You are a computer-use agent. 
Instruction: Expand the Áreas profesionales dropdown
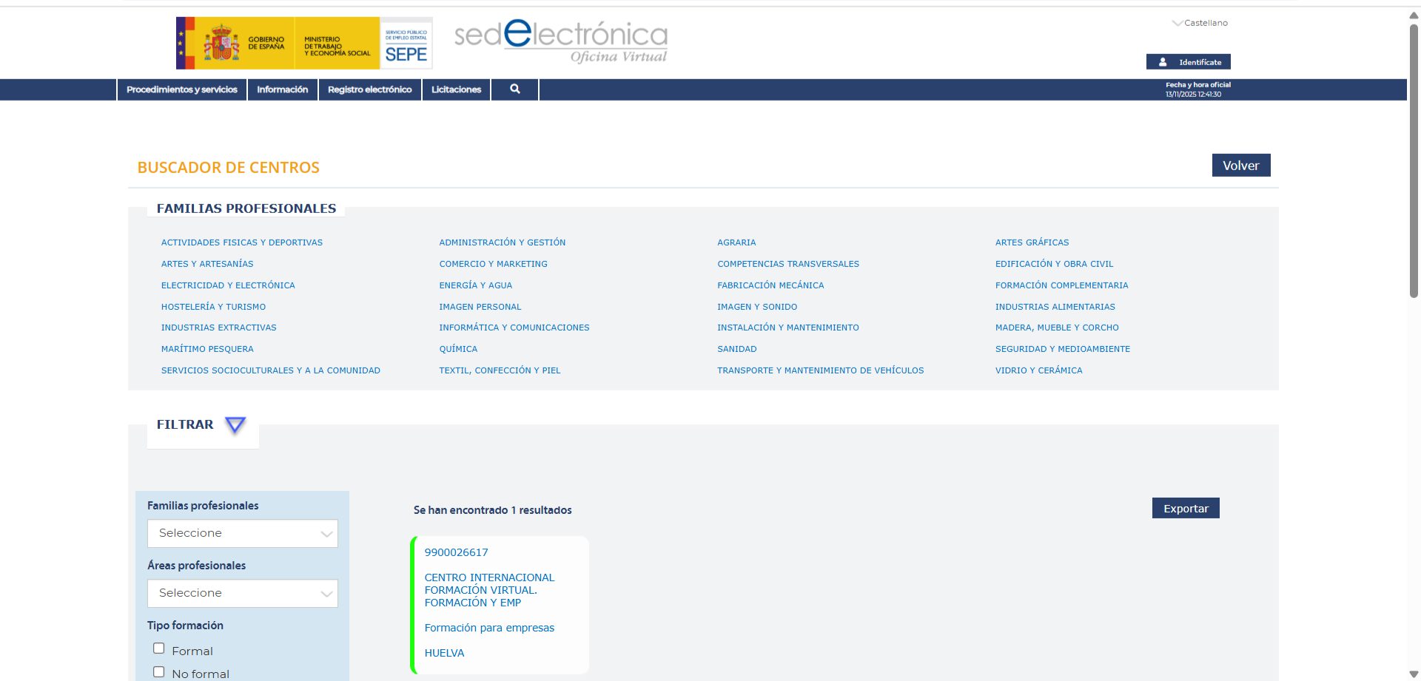(x=242, y=594)
